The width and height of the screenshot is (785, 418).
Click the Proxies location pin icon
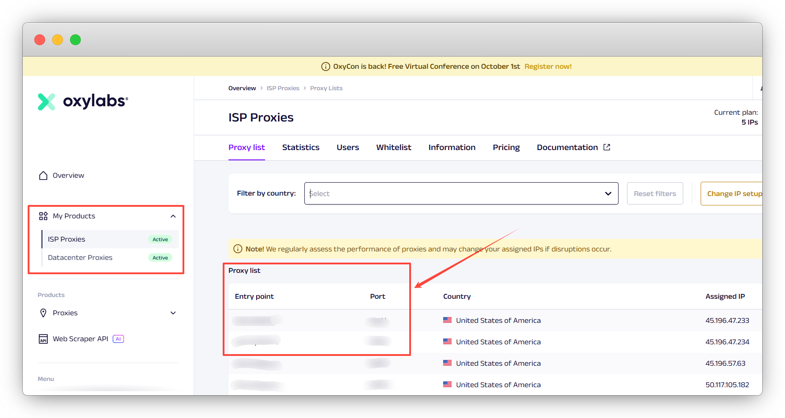[x=43, y=313]
